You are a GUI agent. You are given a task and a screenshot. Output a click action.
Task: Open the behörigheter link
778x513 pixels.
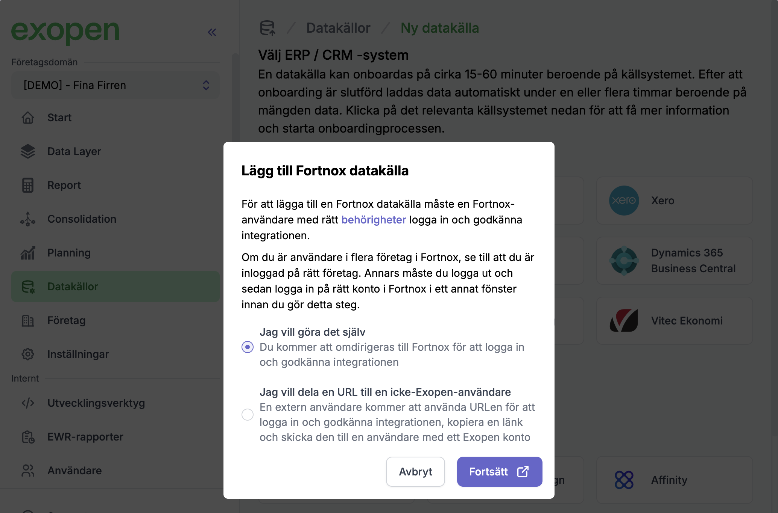pos(374,220)
